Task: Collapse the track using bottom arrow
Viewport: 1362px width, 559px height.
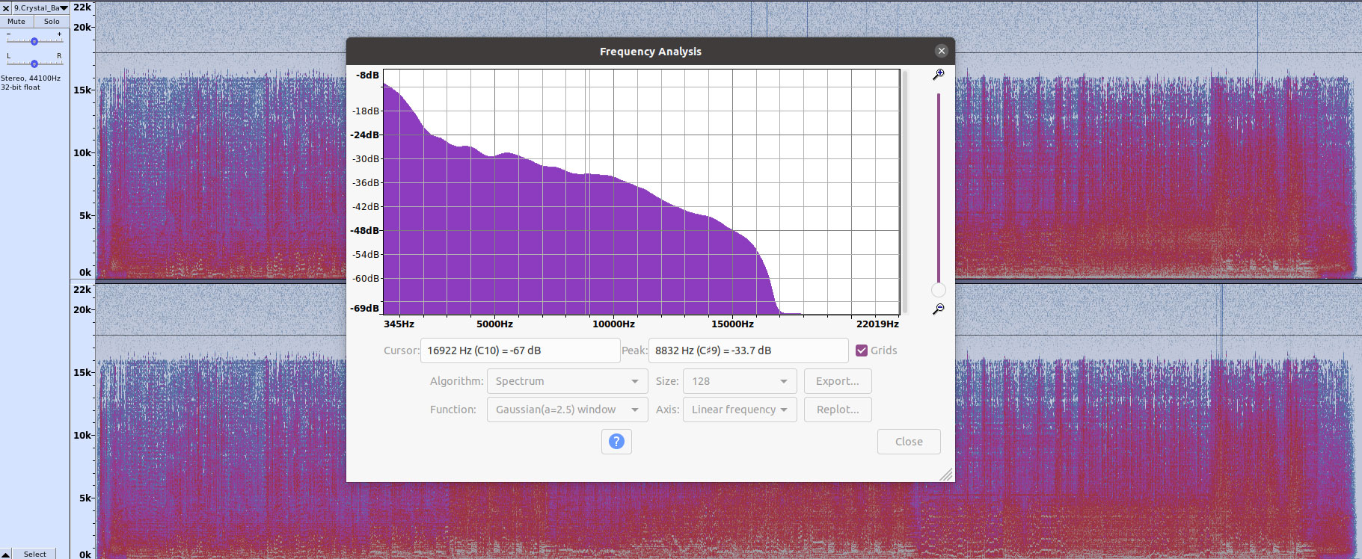Action: [x=6, y=554]
